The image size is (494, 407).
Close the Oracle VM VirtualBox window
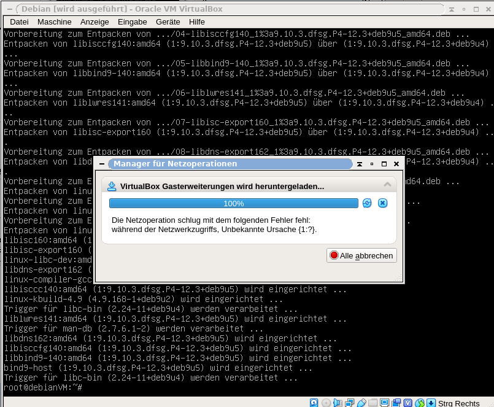pyautogui.click(x=488, y=9)
